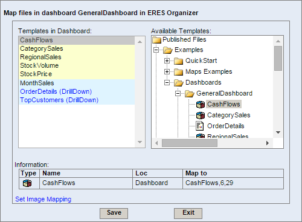Click the OrderDetails report icon in tree
This screenshot has width=302, height=222.
pos(199,126)
